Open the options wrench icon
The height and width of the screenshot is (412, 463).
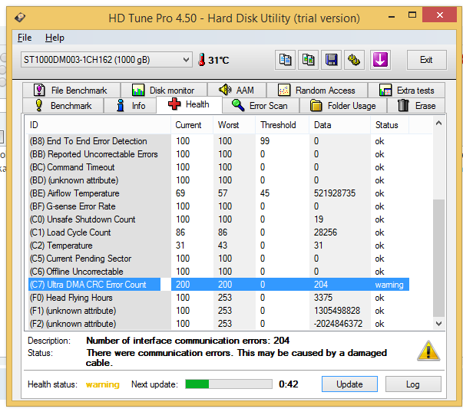coord(354,60)
